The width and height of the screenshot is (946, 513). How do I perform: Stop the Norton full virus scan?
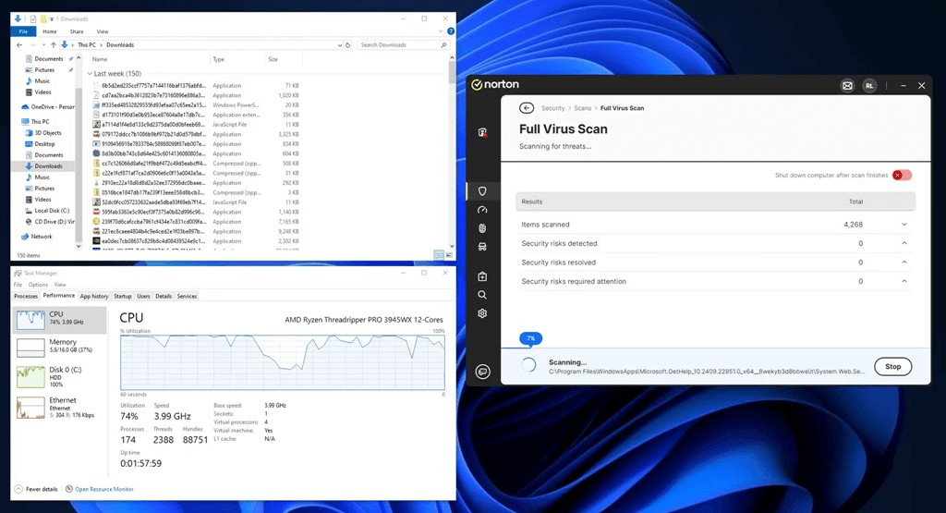[893, 366]
